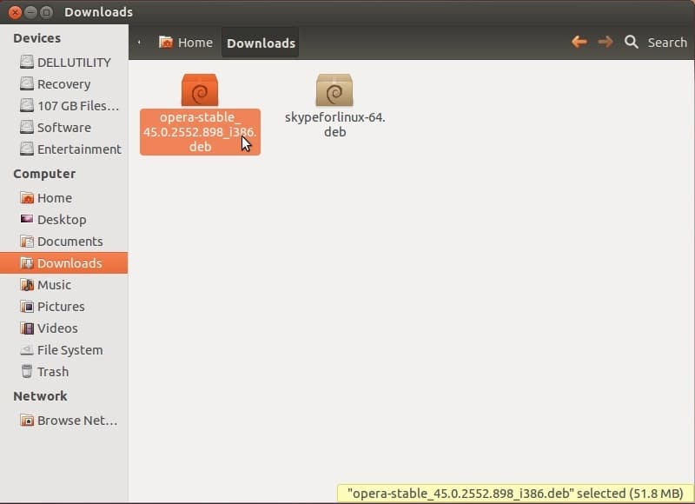Close the Downloads window
Viewport: 695px width, 504px height.
click(x=15, y=12)
